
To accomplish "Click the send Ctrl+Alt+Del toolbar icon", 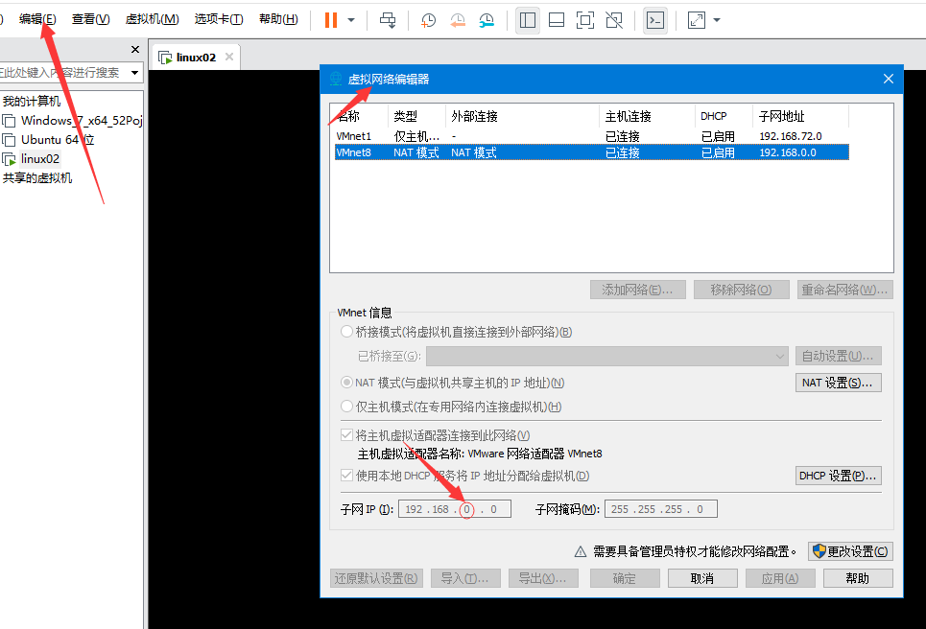I will [388, 20].
